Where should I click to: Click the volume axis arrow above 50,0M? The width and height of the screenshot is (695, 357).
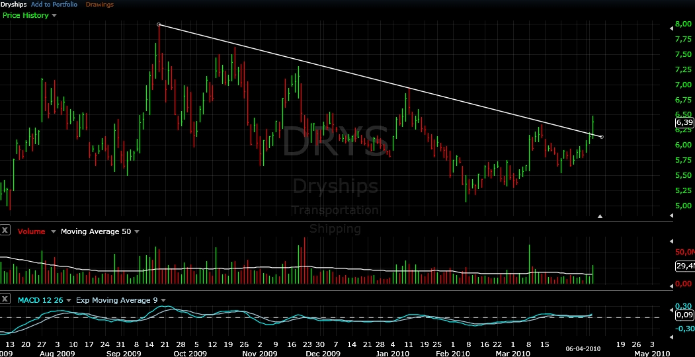point(671,241)
